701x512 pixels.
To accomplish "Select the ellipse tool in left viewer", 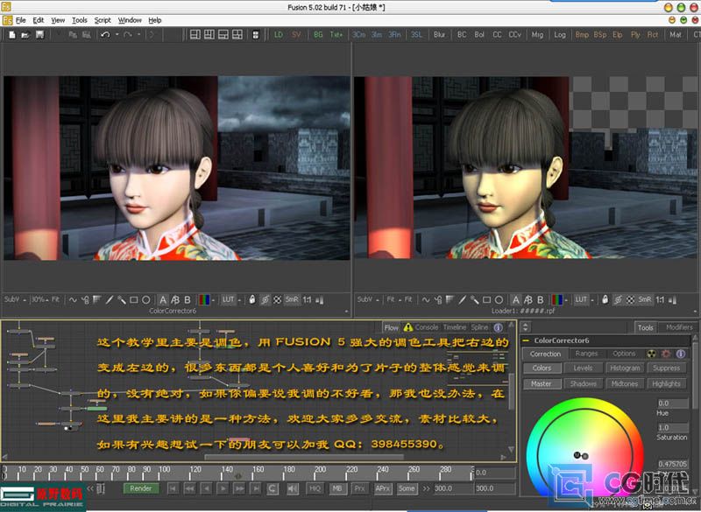I will point(145,300).
